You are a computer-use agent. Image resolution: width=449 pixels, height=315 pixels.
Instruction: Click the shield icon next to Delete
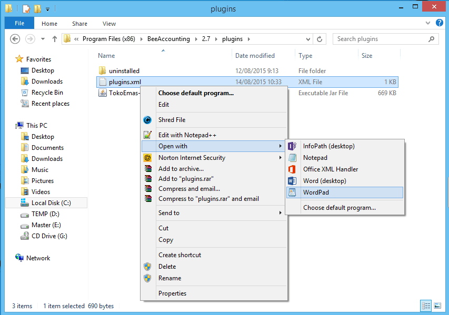click(147, 267)
